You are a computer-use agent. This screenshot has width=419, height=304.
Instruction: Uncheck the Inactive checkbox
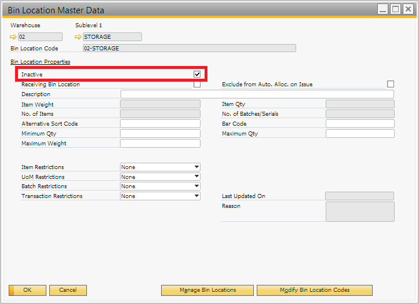pos(197,75)
